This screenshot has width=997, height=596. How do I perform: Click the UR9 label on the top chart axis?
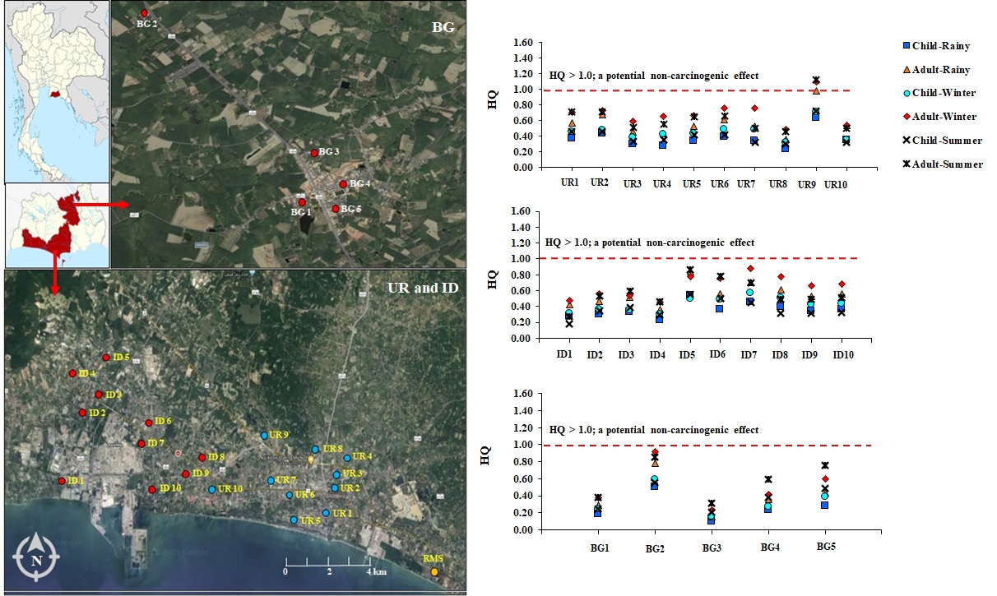click(807, 183)
